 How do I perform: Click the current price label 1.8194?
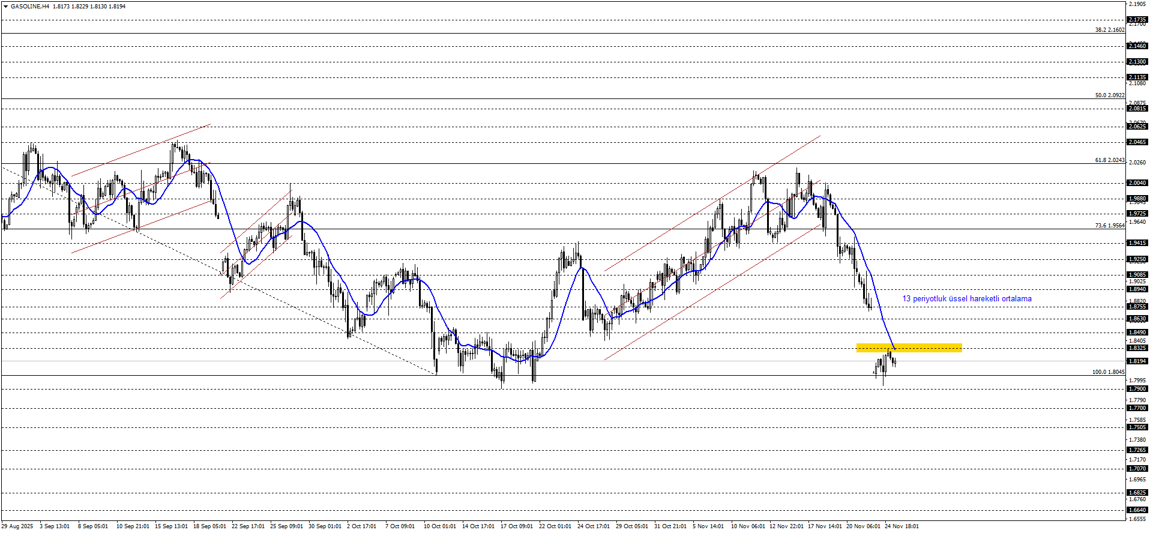coord(1137,361)
